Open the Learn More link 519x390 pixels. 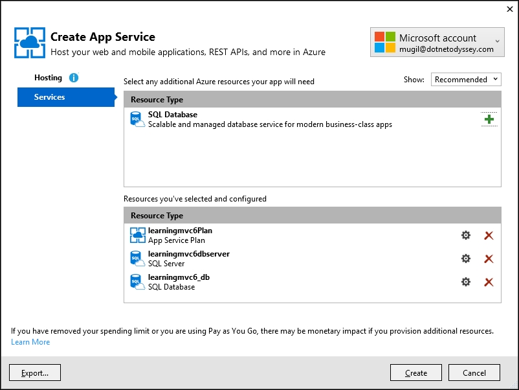click(30, 342)
